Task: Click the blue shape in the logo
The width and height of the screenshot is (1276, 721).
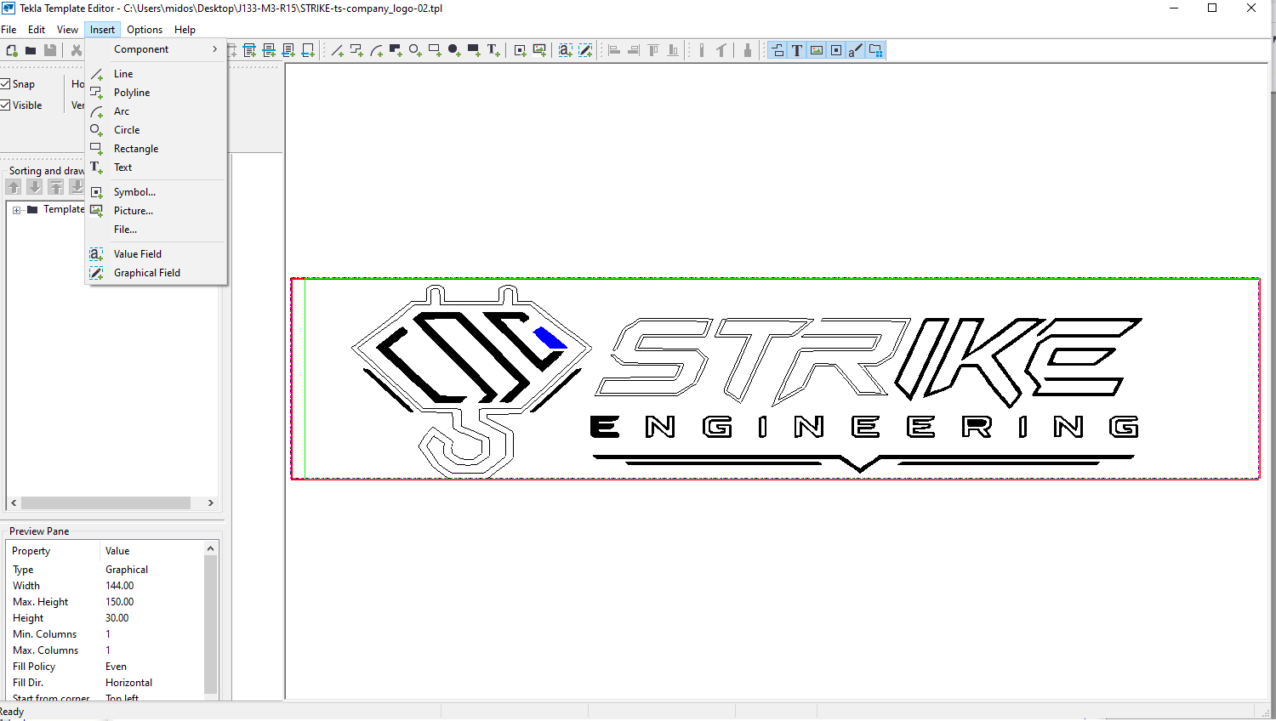Action: pyautogui.click(x=550, y=338)
